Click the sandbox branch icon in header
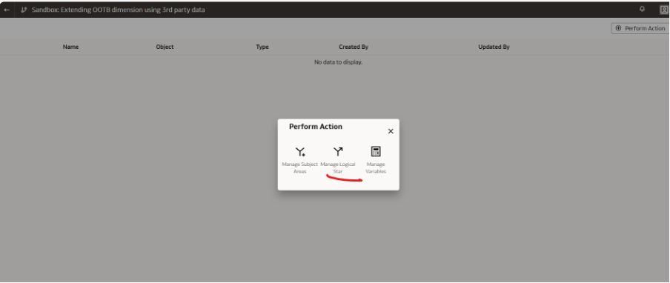 click(x=24, y=10)
